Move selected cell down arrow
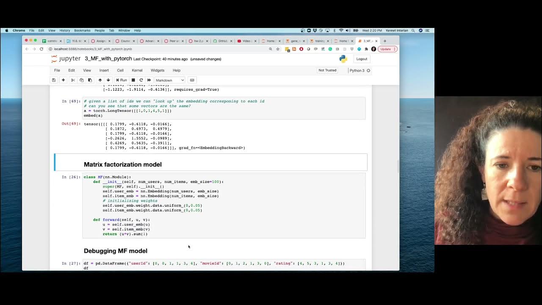The width and height of the screenshot is (542, 305). [108, 80]
